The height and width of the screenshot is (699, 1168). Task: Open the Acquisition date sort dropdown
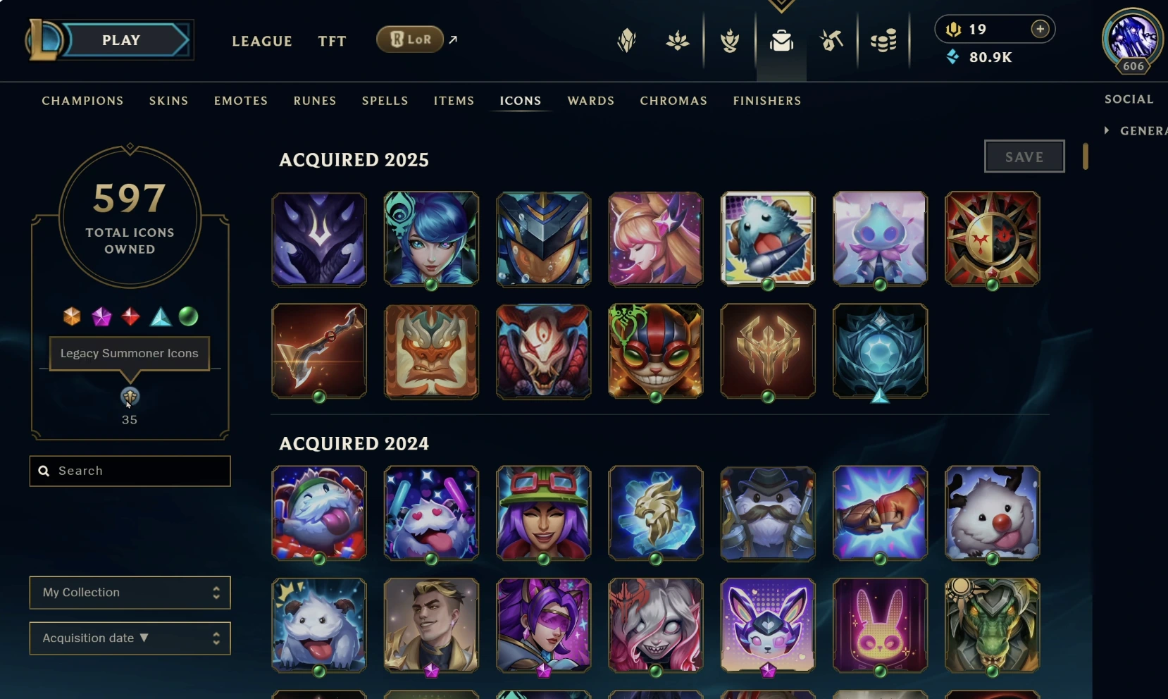coord(130,638)
